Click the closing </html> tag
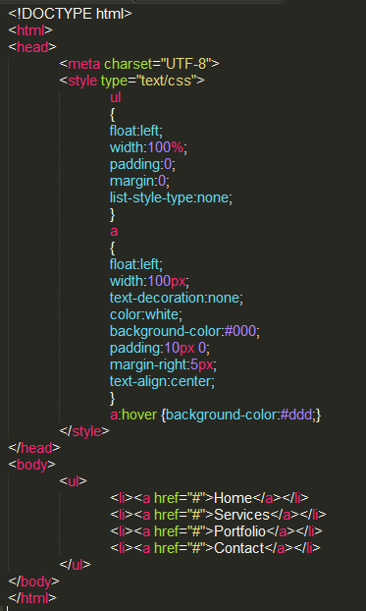366x611 pixels. [32, 598]
